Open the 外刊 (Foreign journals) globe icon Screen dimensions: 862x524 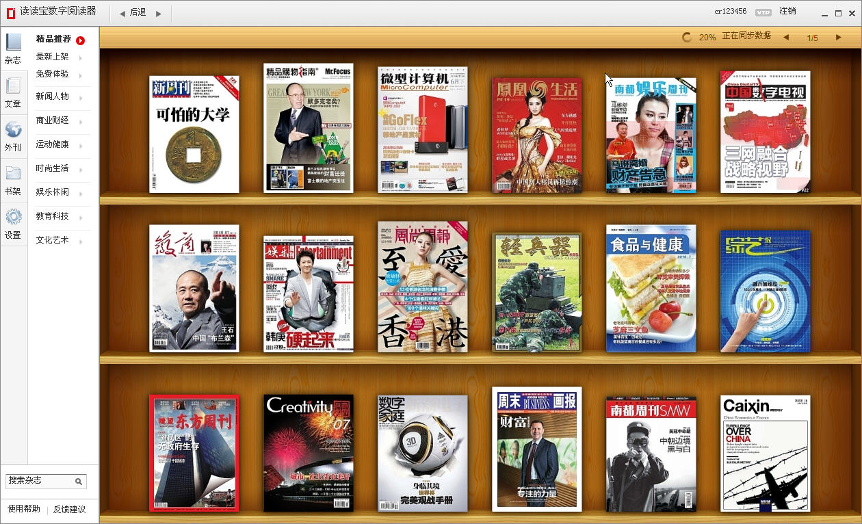[x=14, y=129]
